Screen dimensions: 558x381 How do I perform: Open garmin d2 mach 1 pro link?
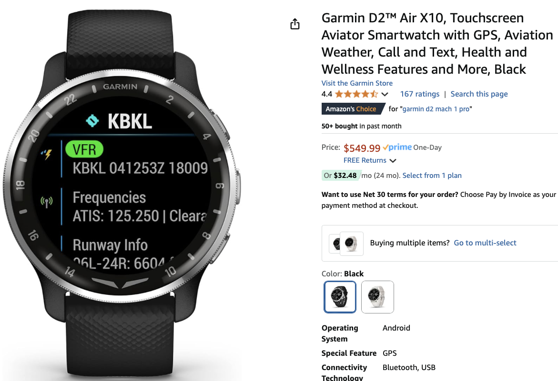click(x=436, y=109)
